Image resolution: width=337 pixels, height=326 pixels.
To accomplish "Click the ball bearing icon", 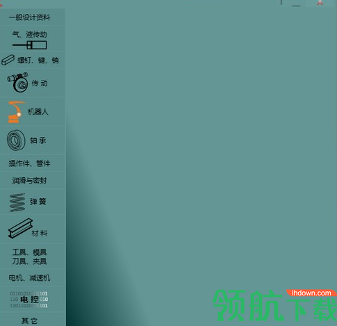I will coord(16,140).
